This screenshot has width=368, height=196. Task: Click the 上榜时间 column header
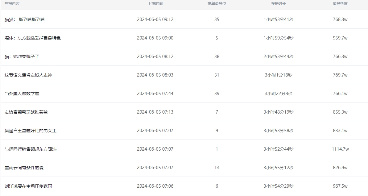tap(155, 4)
